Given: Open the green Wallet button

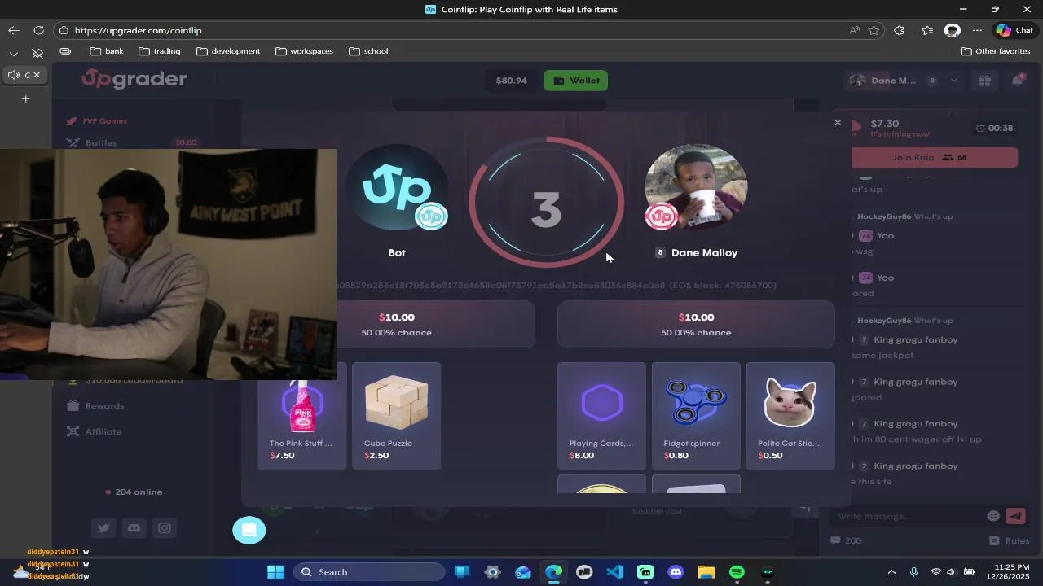Looking at the screenshot, I should 576,81.
